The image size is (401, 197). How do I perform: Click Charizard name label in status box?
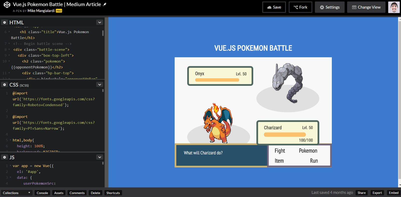pyautogui.click(x=273, y=128)
